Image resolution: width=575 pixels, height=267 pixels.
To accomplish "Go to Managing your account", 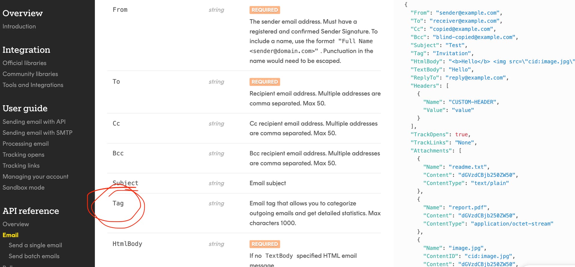I will click(x=35, y=177).
